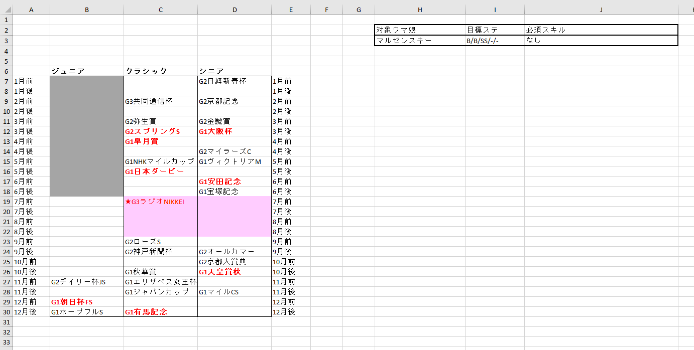Click the G1有馬記念 cell
The height and width of the screenshot is (350, 694).
[161, 312]
